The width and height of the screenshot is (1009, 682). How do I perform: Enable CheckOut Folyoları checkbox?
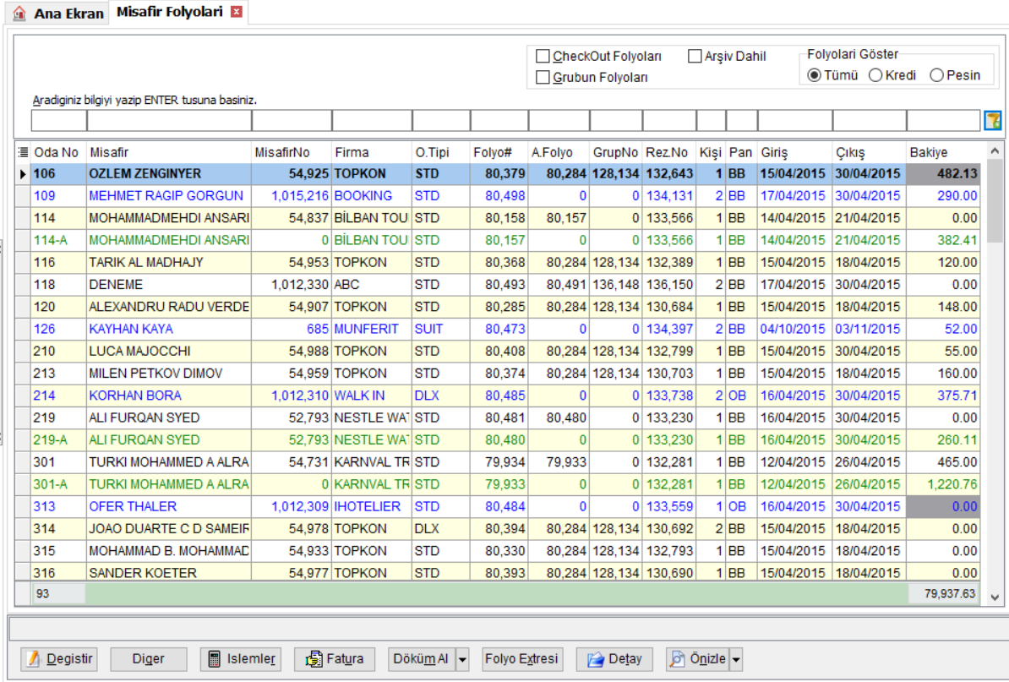point(543,57)
